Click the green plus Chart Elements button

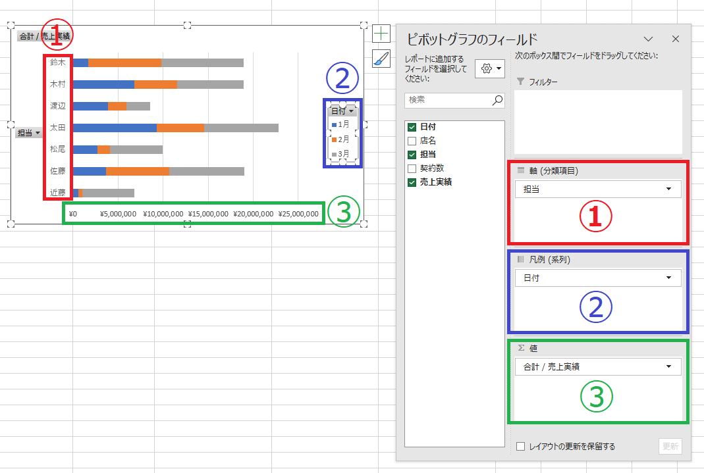click(x=381, y=34)
